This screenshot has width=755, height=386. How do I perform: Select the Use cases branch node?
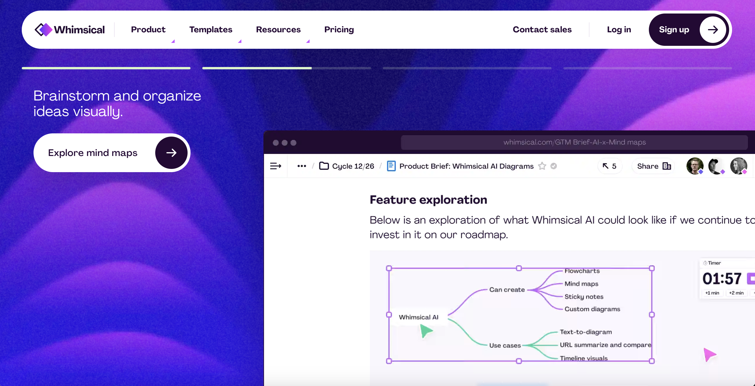[x=505, y=345]
